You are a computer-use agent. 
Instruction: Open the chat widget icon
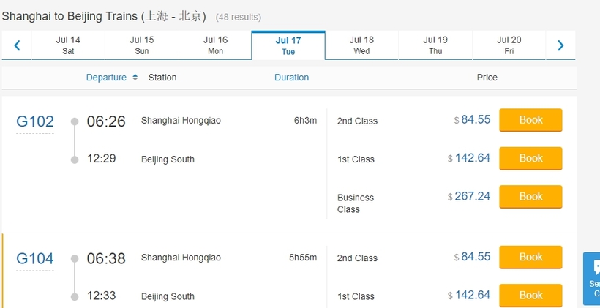(596, 267)
